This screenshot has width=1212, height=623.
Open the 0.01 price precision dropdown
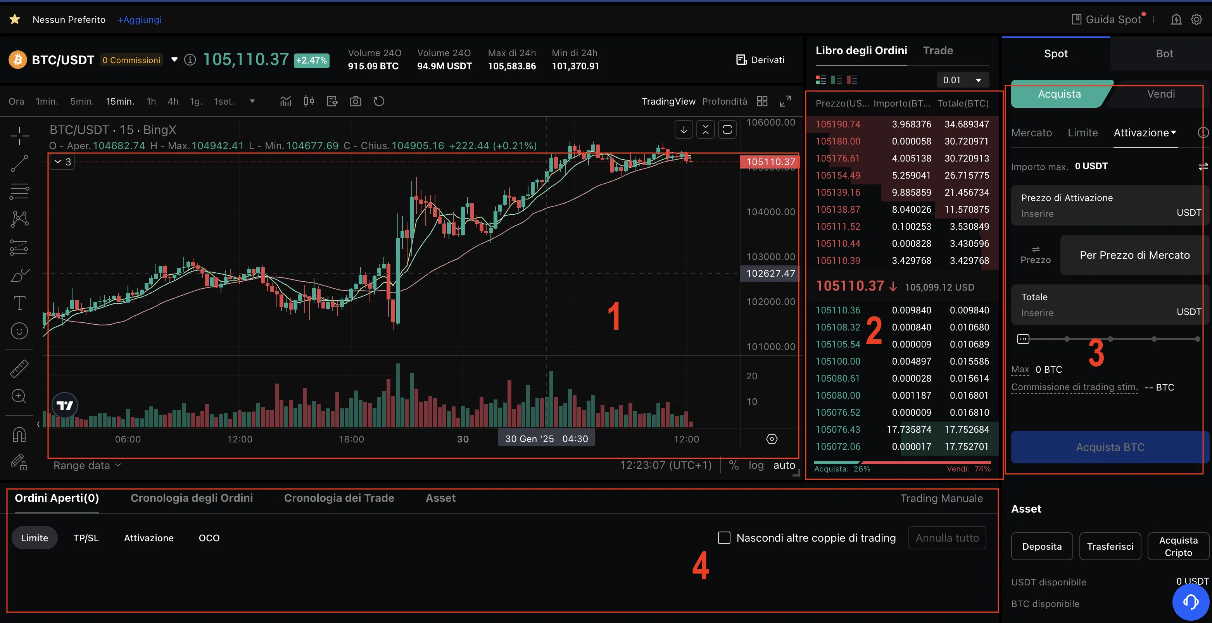(x=962, y=80)
